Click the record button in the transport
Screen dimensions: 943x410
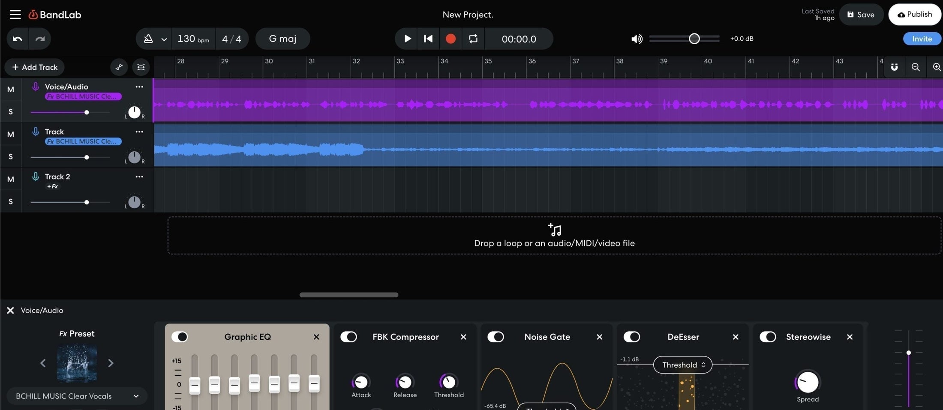[x=450, y=39]
